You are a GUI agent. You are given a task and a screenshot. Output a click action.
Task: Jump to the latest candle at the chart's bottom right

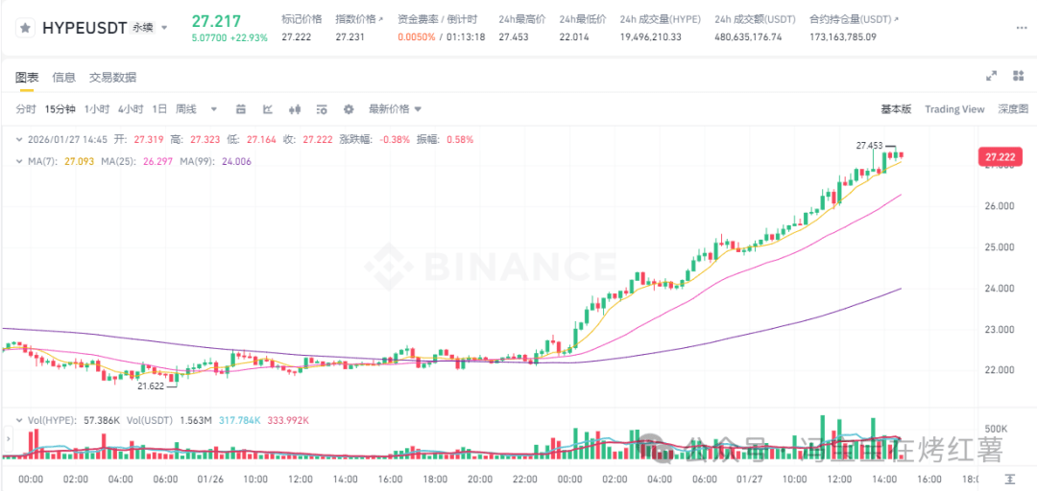click(1009, 479)
